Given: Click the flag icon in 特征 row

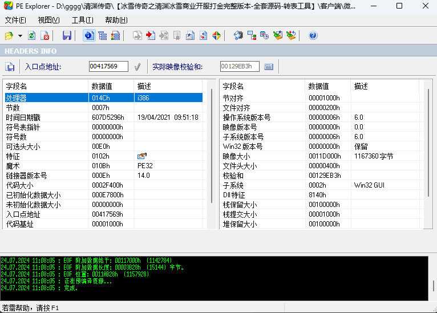Looking at the screenshot, I should pos(142,156).
